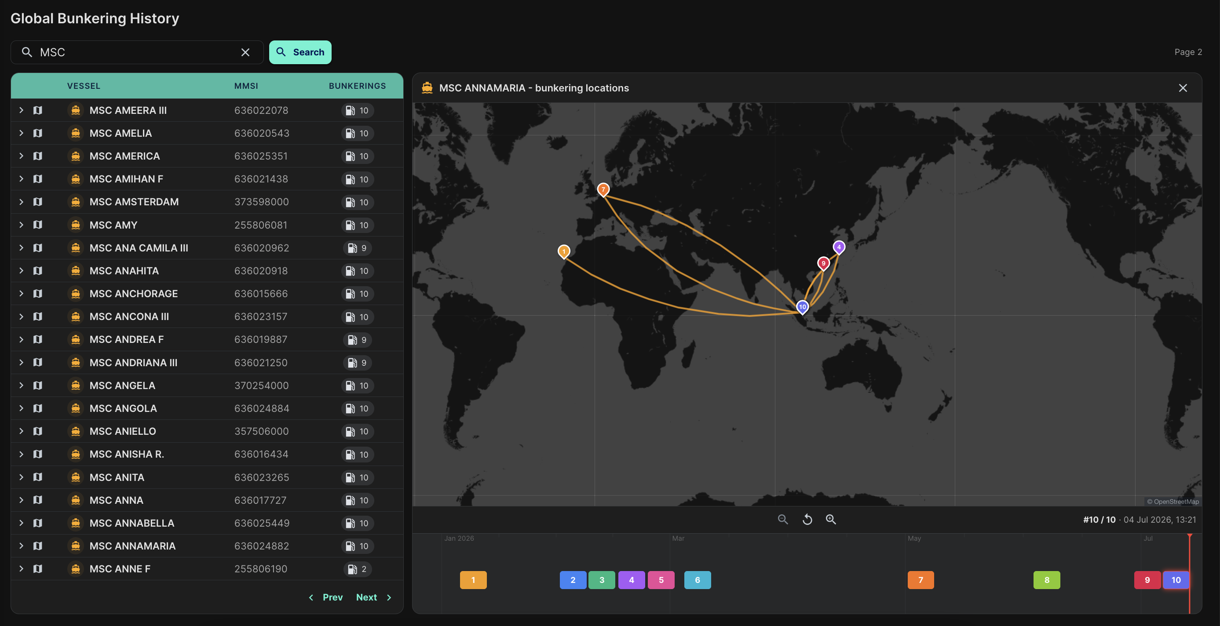Select timeline event 2
The height and width of the screenshot is (626, 1220).
pos(573,580)
